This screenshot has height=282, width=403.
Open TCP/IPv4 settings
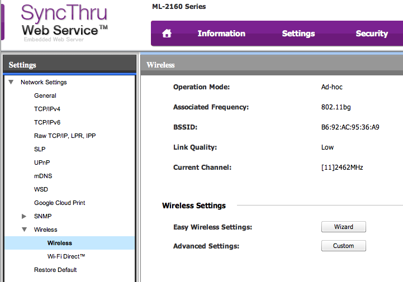pyautogui.click(x=47, y=109)
